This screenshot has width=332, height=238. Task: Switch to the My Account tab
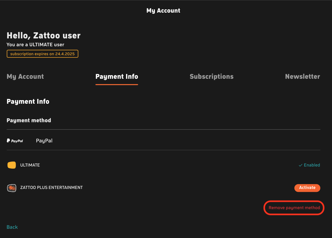25,77
